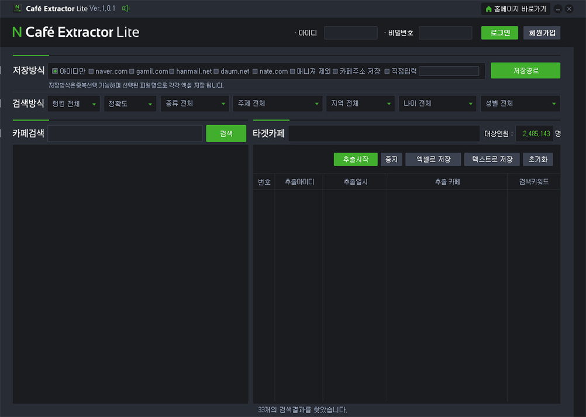Enable the nate.com checkbox
This screenshot has width=586, height=417.
click(x=255, y=71)
